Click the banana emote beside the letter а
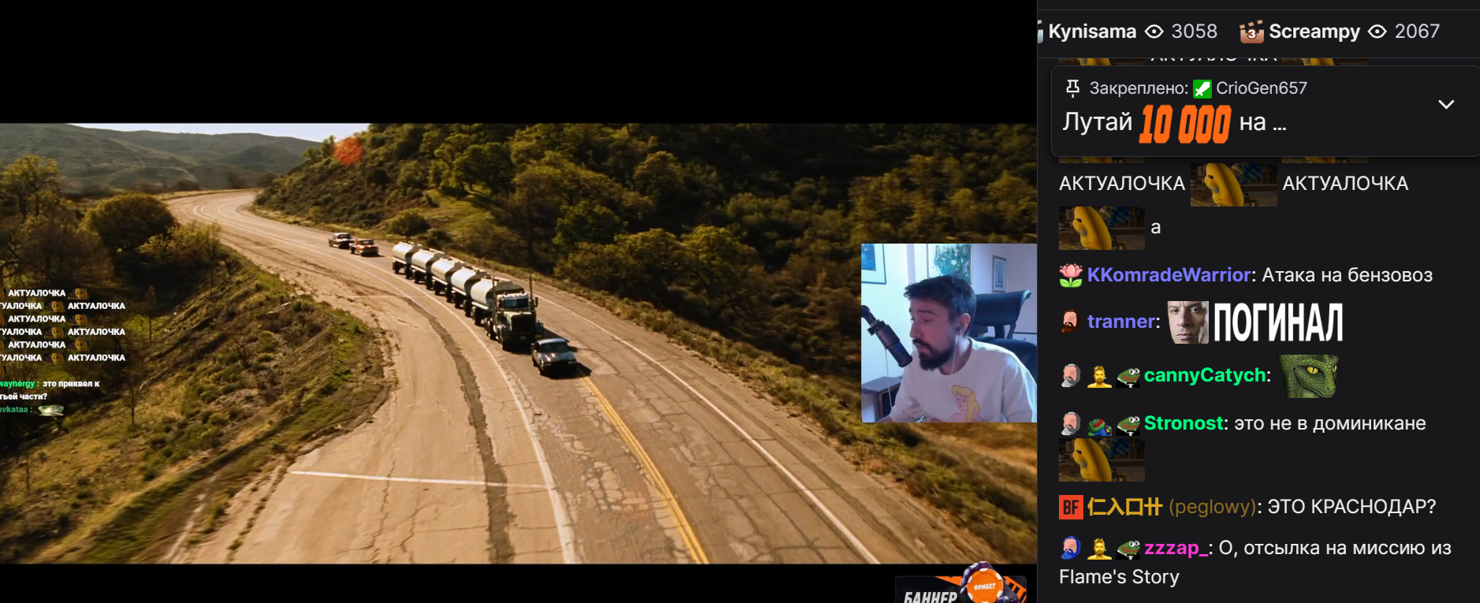The image size is (1480, 603). [x=1102, y=228]
